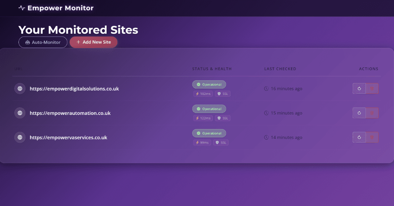Click the SSL badge for empowervaservices.co.uk
Screen dimensions: 394x206
(x=221, y=143)
